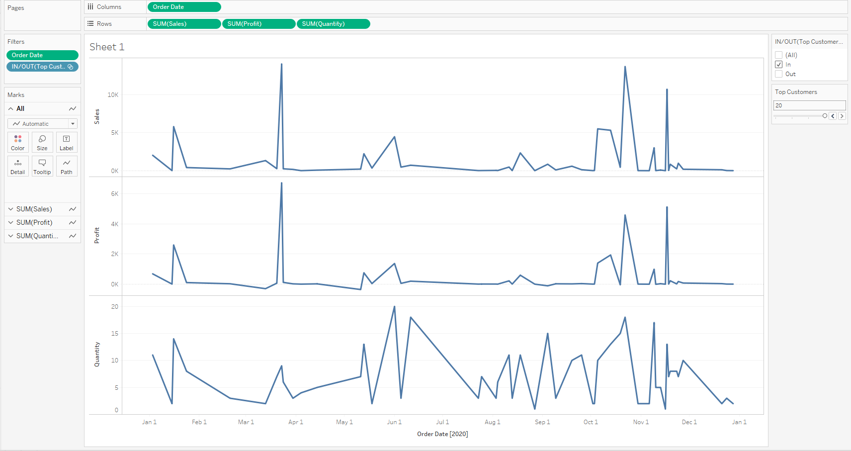The image size is (851, 451).
Task: Increase Top Customers with right arrow
Action: [842, 116]
